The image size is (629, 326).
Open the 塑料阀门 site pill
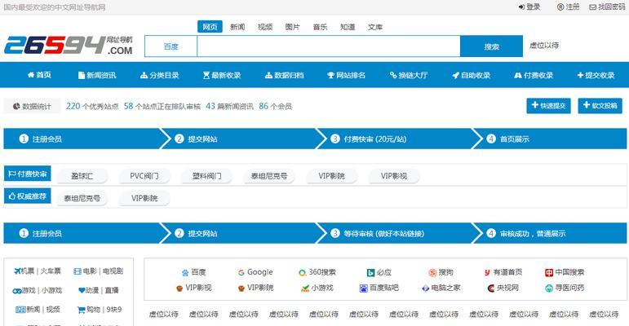(x=206, y=176)
